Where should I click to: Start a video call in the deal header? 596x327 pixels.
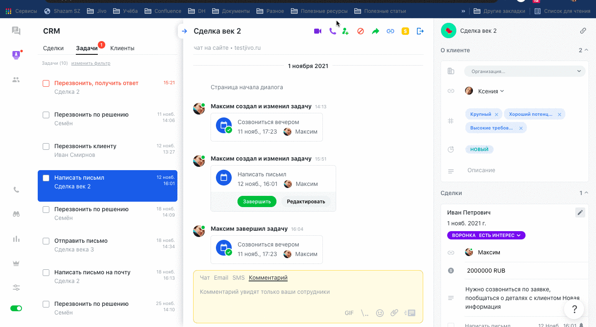click(x=317, y=31)
